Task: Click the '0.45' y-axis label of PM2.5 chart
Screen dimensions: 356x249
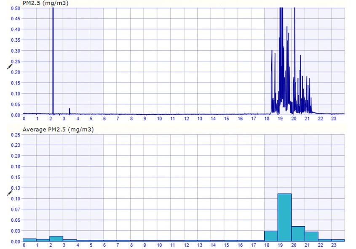Action: coord(16,19)
